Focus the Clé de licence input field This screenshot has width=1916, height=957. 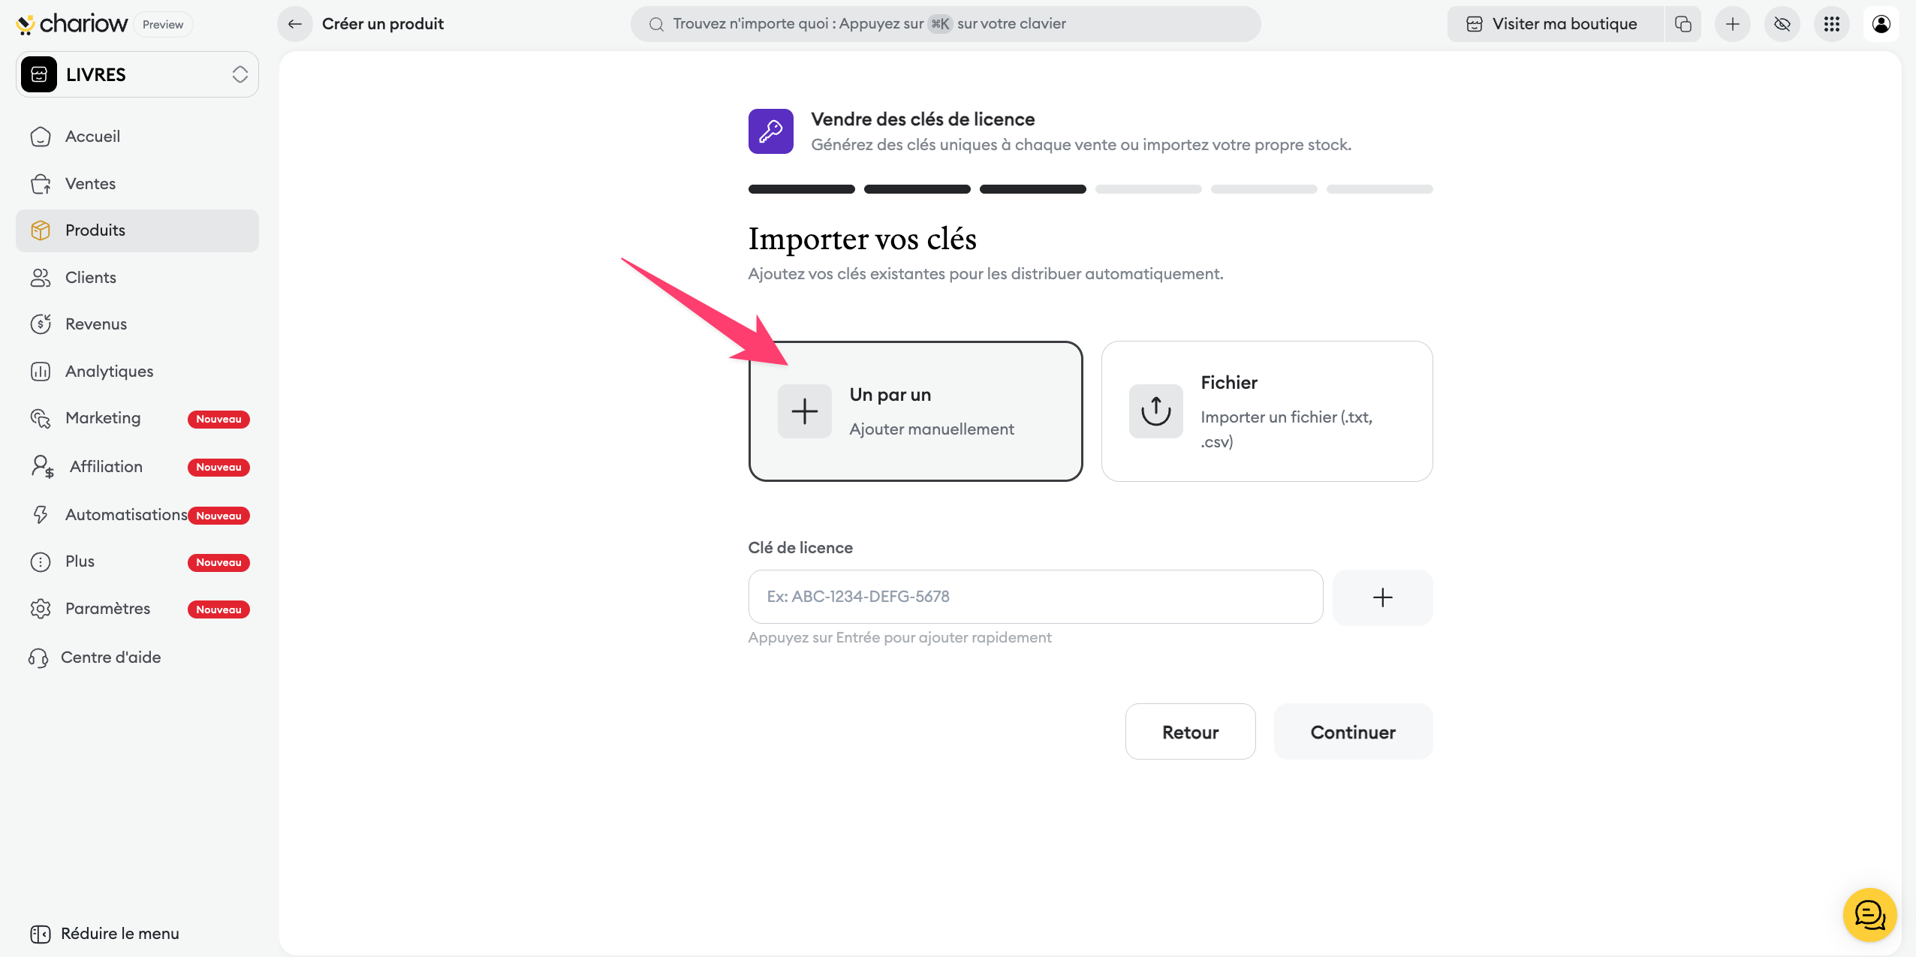[x=1035, y=597]
